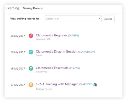This screenshot has height=102, width=127.
Task: Click the Browse button
Action: pyautogui.click(x=108, y=19)
